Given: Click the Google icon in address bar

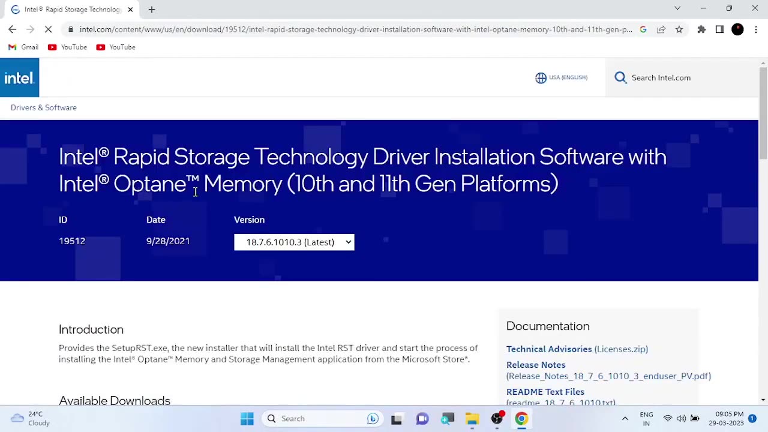Looking at the screenshot, I should coord(643,29).
